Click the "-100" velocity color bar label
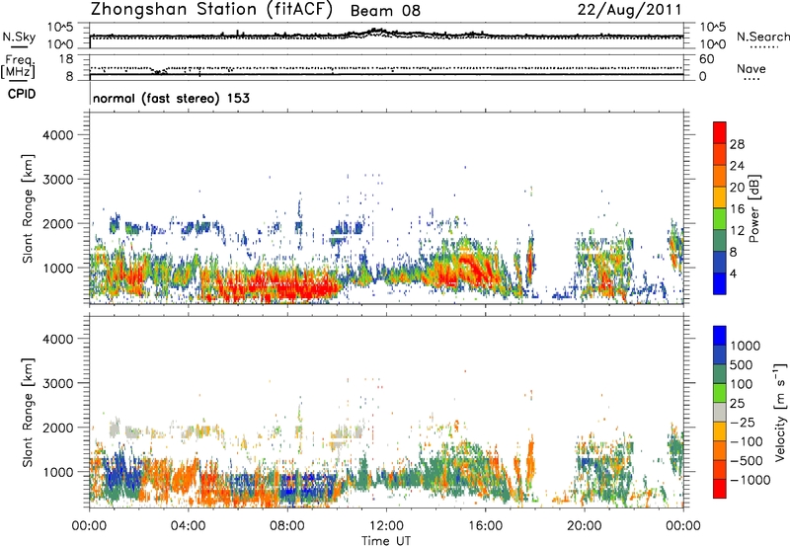The height and width of the screenshot is (547, 790). [746, 441]
